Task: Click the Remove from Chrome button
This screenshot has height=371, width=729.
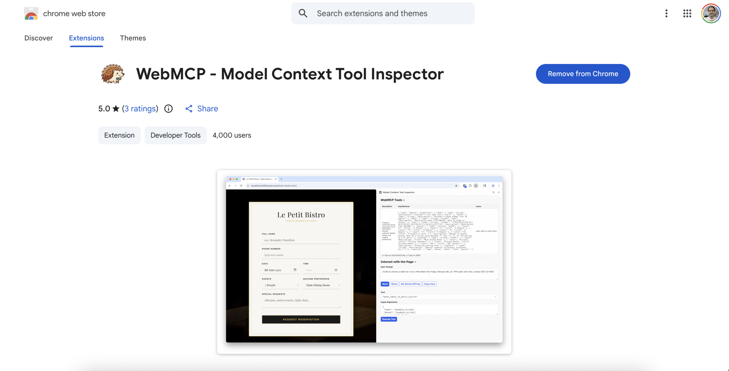Action: click(583, 74)
